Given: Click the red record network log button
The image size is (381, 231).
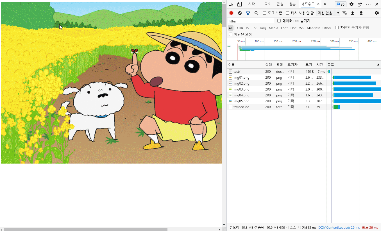Looking at the screenshot, I should (x=231, y=13).
